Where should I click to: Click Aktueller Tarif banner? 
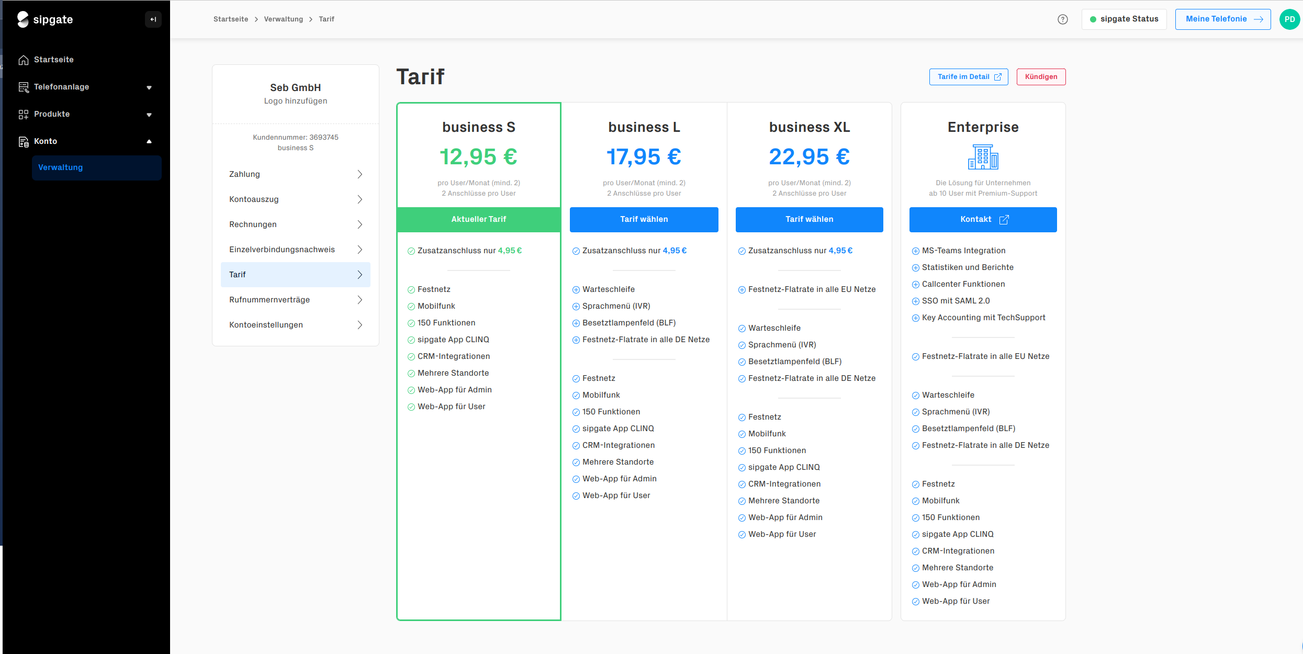479,220
